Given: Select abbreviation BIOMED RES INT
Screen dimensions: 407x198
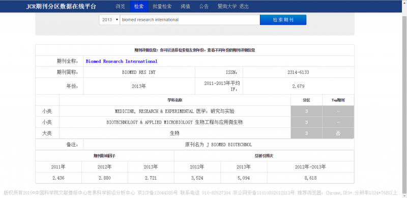Looking at the screenshot, I should [x=139, y=72].
